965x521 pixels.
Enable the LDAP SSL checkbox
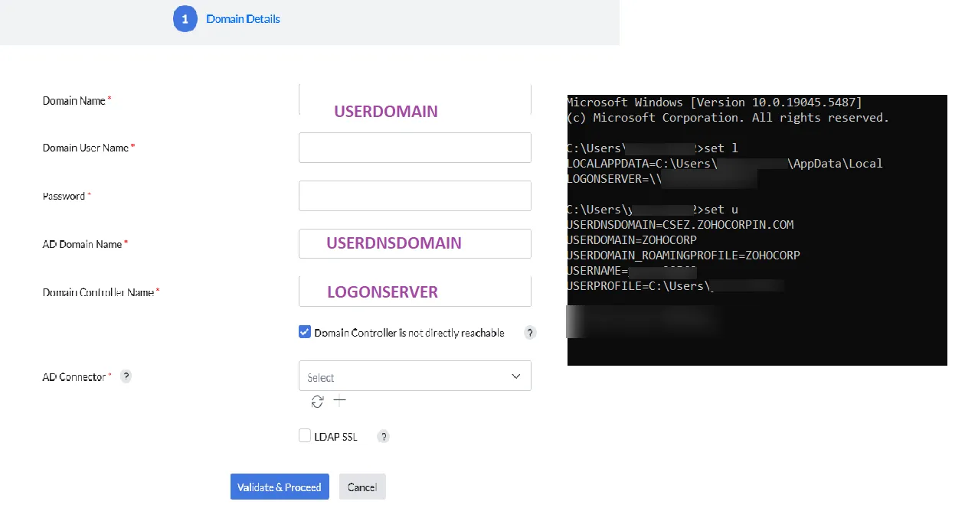[305, 436]
